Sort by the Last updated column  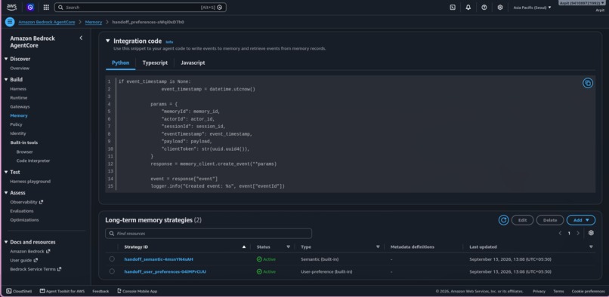pos(591,247)
